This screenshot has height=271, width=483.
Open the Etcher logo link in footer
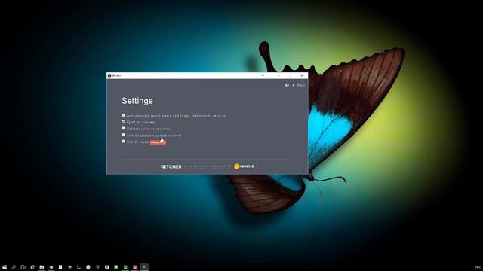(x=171, y=166)
